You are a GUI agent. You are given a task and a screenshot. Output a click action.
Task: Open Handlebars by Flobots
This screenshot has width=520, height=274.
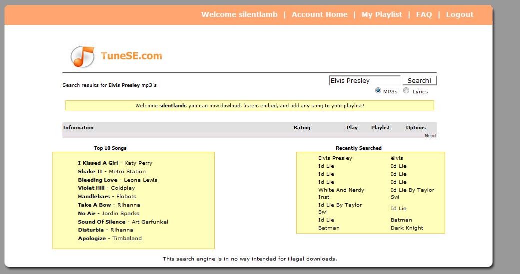pyautogui.click(x=107, y=196)
